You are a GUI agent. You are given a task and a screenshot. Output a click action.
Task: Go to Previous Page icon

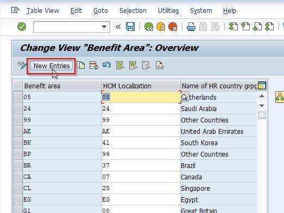(x=245, y=27)
